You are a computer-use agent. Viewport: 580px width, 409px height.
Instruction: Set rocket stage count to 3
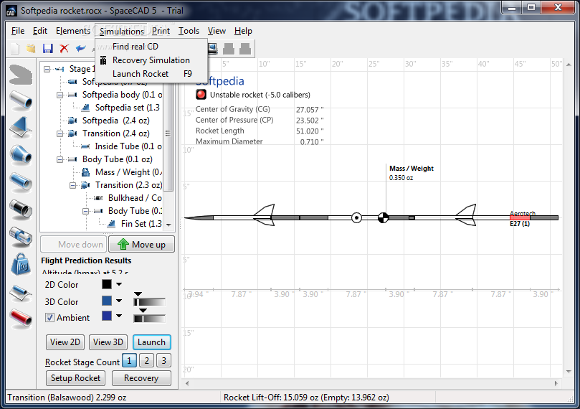click(x=164, y=360)
